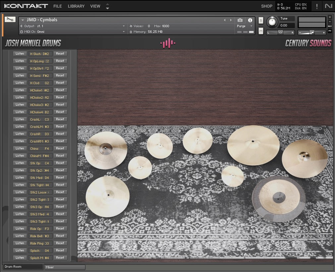Image resolution: width=335 pixels, height=272 pixels.
Task: Toggle the Solo (S) button
Action: coord(261,21)
